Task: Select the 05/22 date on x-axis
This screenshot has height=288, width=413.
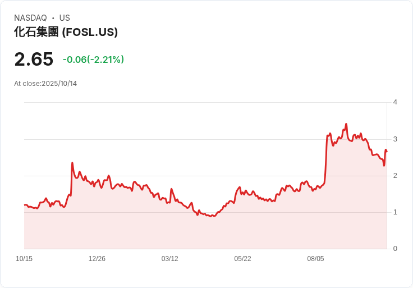Action: (242, 259)
